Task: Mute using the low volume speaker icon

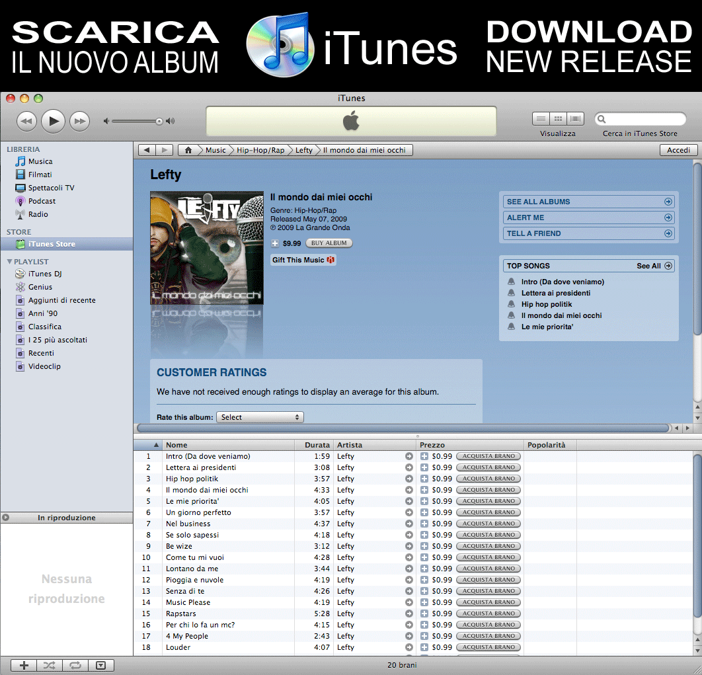Action: [106, 121]
